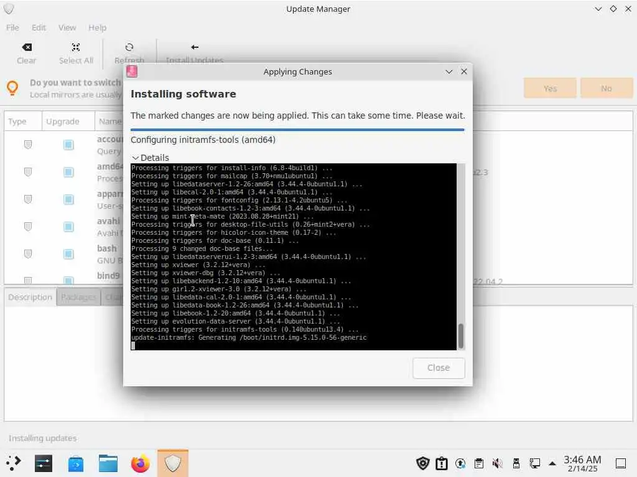The image size is (637, 477).
Task: Open the View menu
Action: click(x=67, y=27)
